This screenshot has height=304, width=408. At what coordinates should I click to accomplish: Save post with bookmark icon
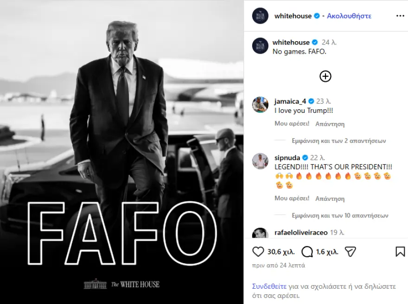coord(400,252)
